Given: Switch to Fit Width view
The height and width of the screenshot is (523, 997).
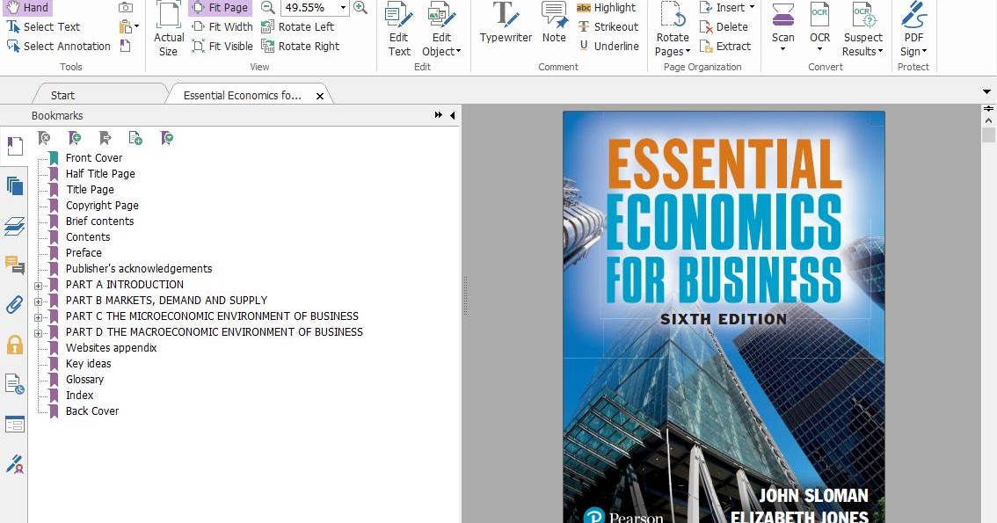Looking at the screenshot, I should pos(222,26).
